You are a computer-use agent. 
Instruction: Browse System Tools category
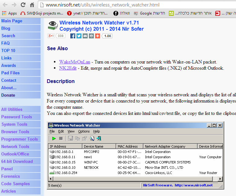click(20, 124)
